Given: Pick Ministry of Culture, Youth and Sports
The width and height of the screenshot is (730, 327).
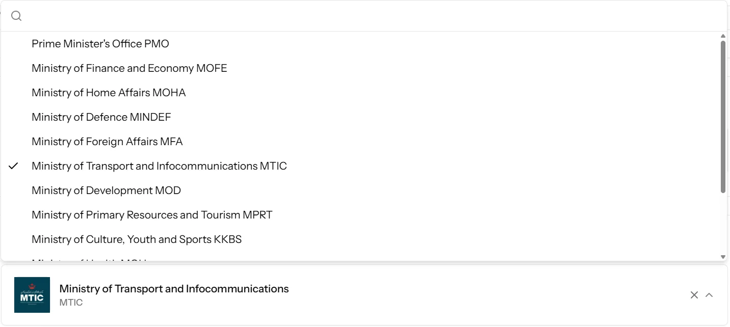Looking at the screenshot, I should tap(137, 239).
